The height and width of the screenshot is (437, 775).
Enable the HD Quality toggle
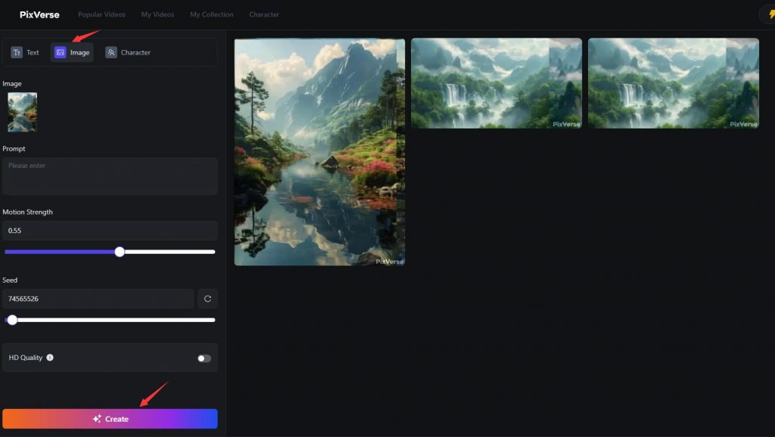tap(204, 358)
